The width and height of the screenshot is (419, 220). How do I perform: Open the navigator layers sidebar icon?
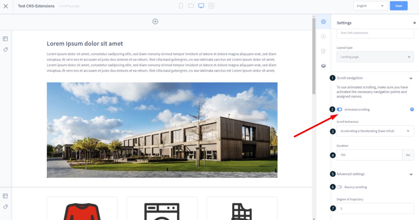[x=323, y=66]
